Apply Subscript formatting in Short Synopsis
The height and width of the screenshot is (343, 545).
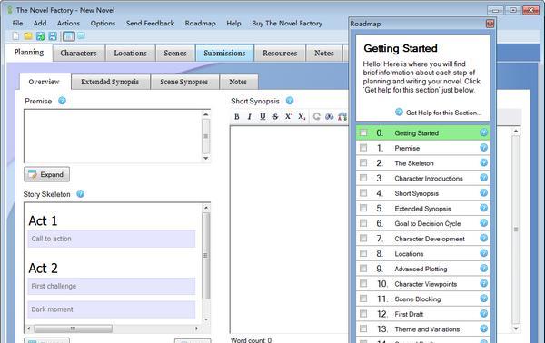click(302, 117)
